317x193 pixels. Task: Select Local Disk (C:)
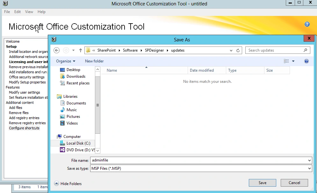pyautogui.click(x=78, y=143)
